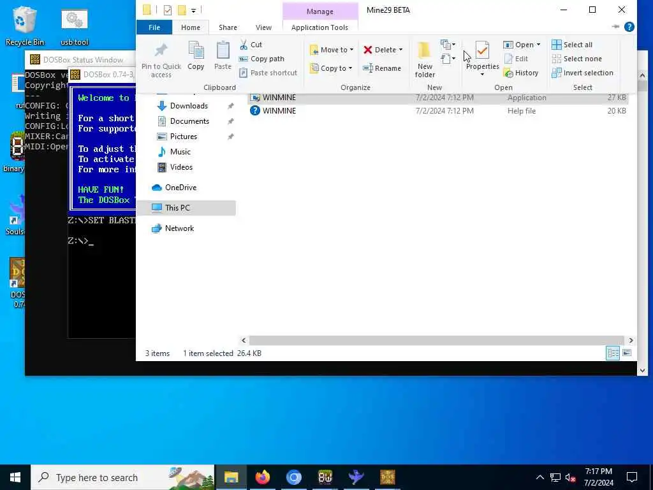
Task: Open File Explorer taskbar icon
Action: tap(231, 477)
